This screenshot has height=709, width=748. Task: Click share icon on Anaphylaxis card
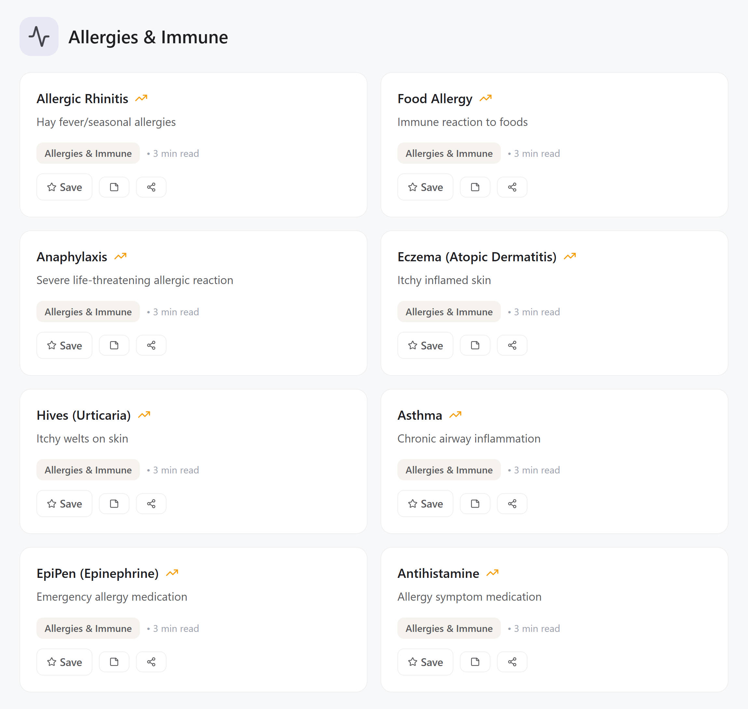tap(151, 346)
